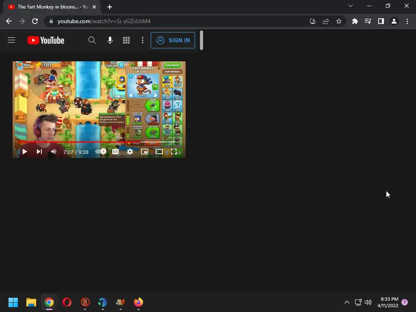Open the tab search chevron

pyautogui.click(x=351, y=6)
